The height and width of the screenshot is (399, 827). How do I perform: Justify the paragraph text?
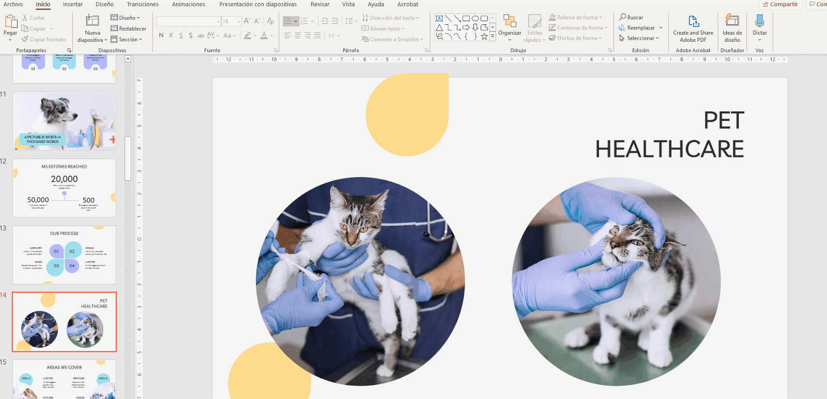317,36
